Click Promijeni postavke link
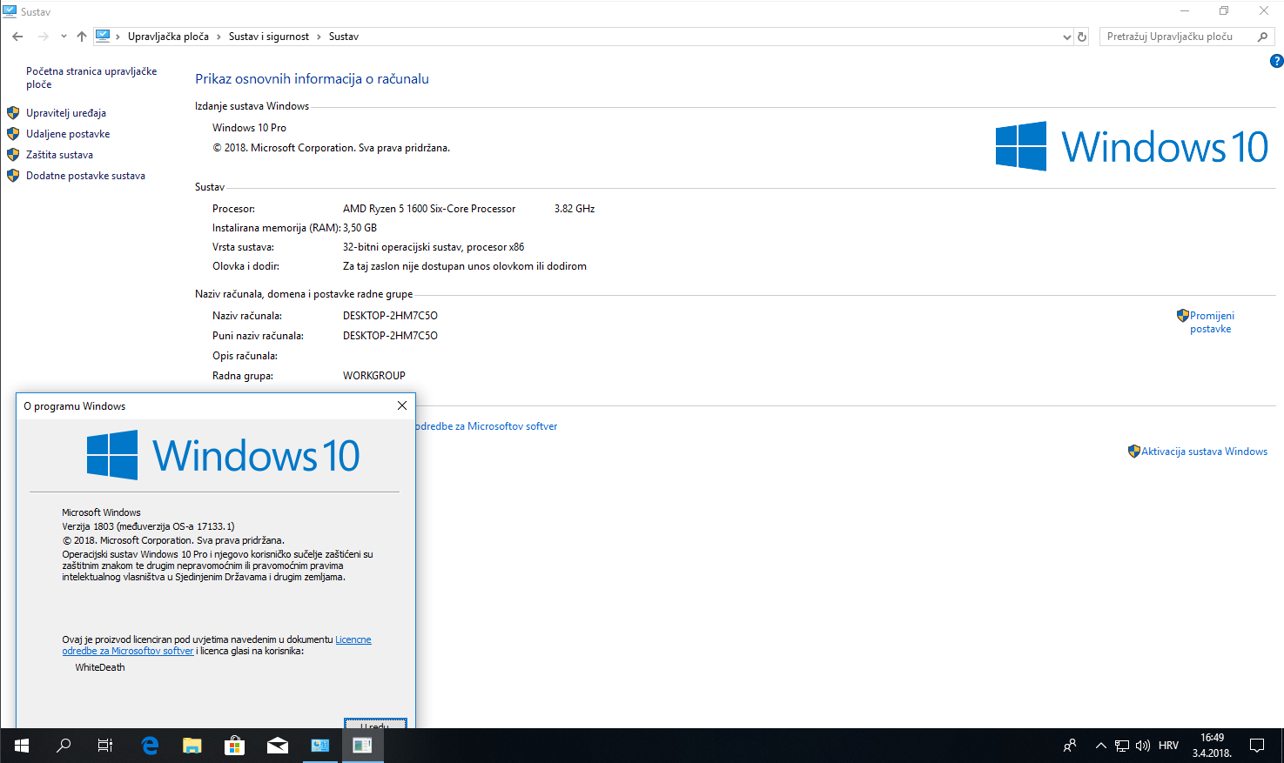 1212,322
